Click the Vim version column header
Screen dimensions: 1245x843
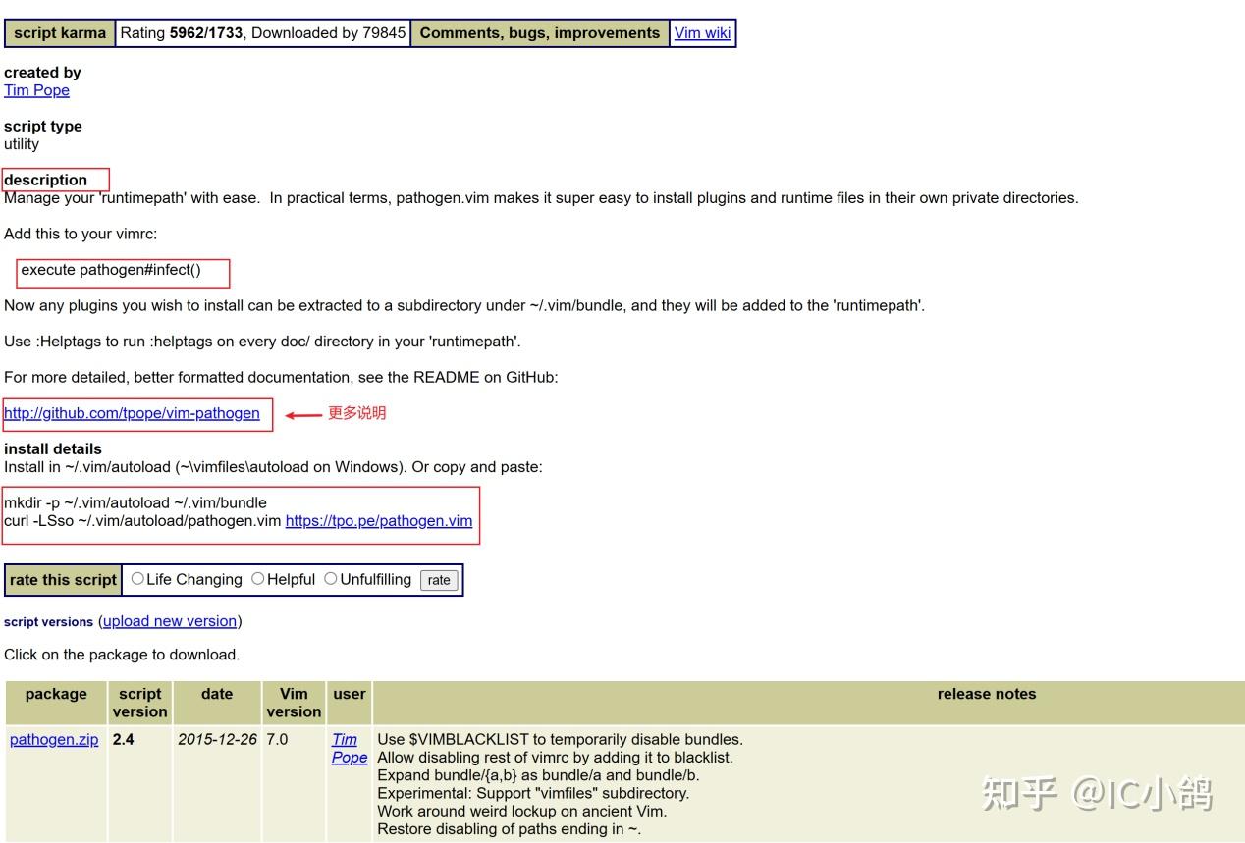click(x=294, y=703)
